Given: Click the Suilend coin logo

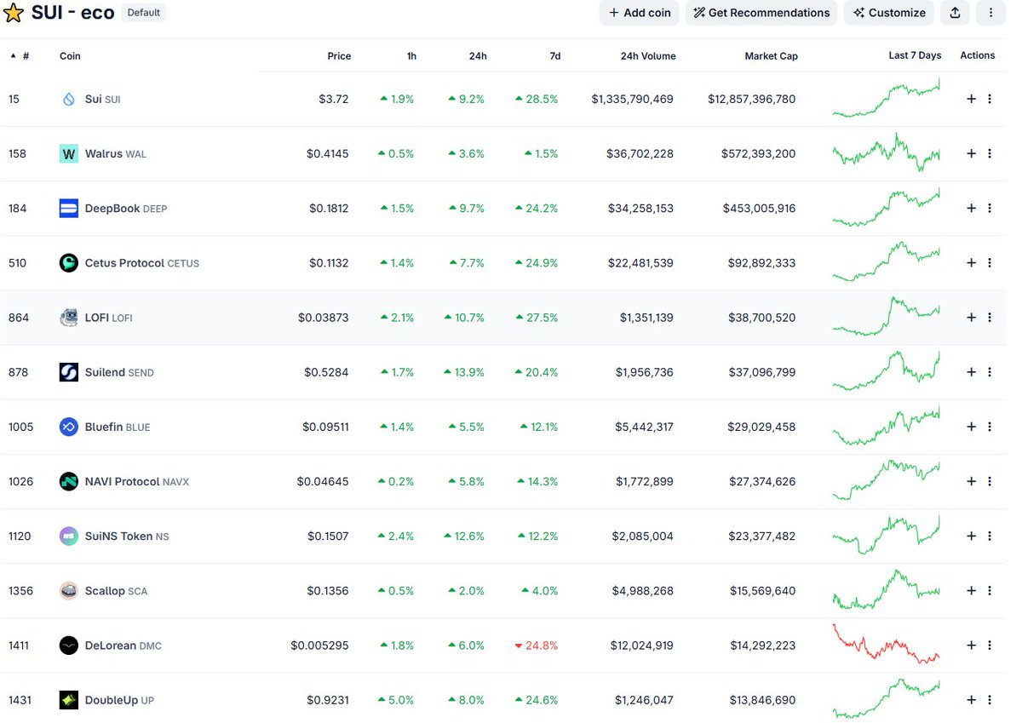Looking at the screenshot, I should point(69,372).
